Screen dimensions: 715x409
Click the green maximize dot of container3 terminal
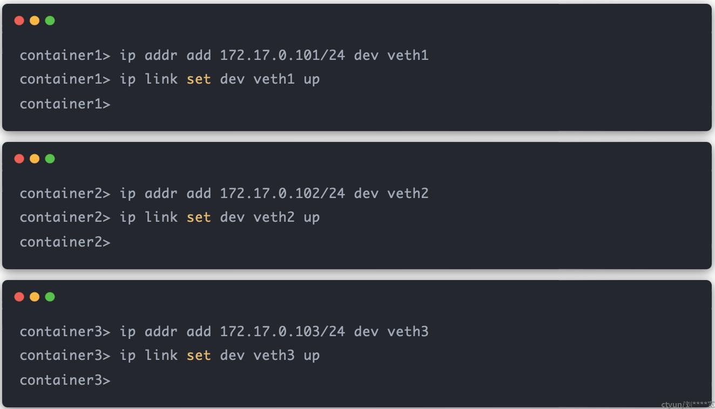point(50,297)
